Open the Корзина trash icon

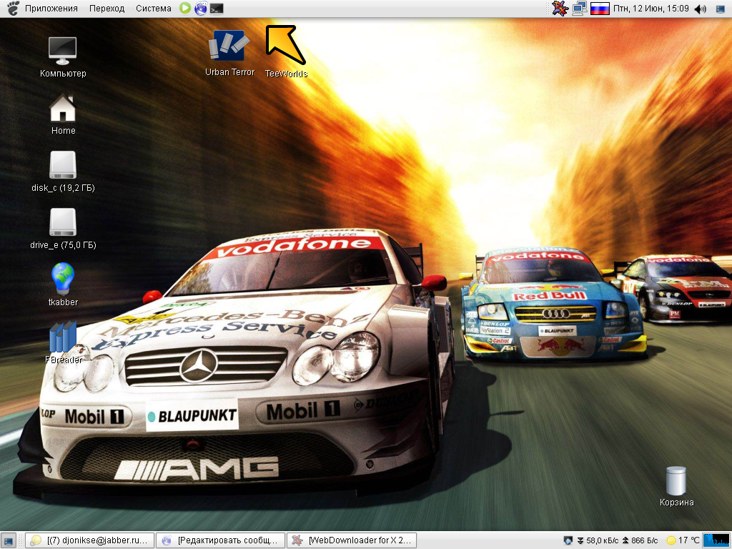[x=676, y=480]
